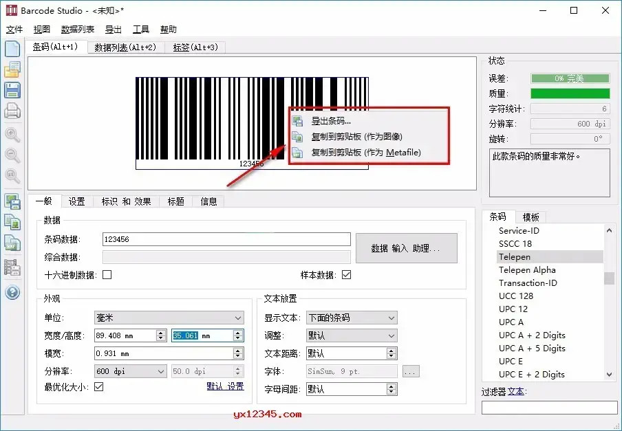
Task: Adjust width 89.408 mm spinner arrows
Action: tap(160, 335)
